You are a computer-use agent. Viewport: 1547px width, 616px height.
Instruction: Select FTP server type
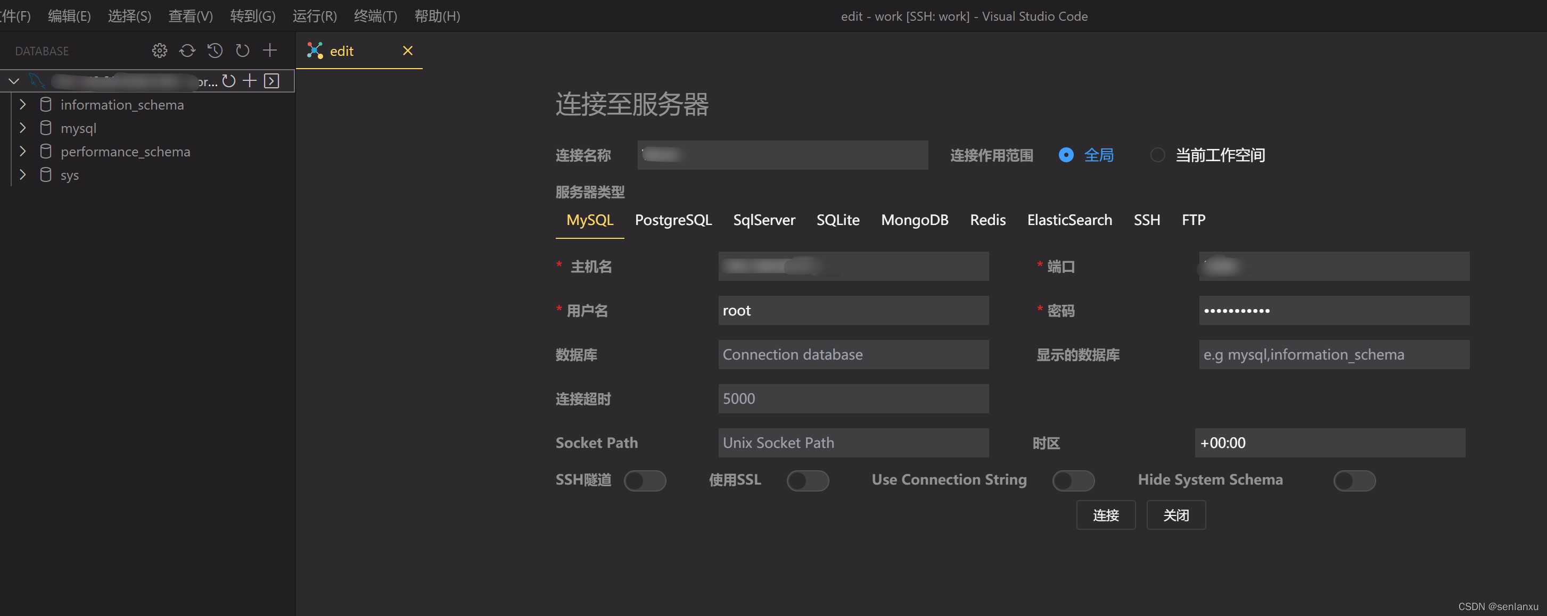(x=1194, y=220)
